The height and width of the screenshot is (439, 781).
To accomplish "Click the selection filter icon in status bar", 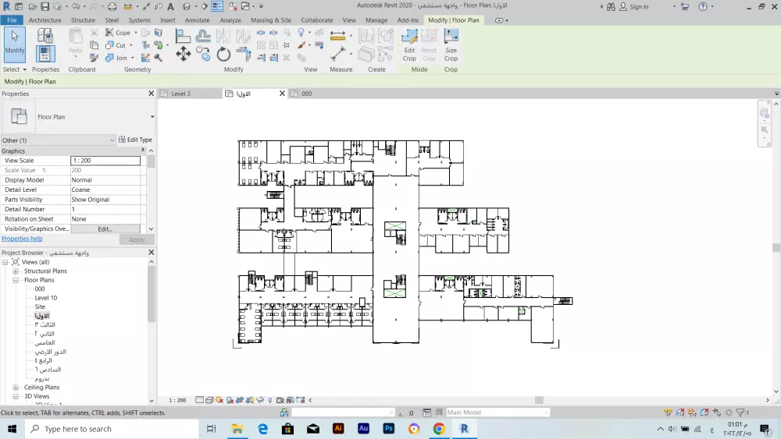I will 742,412.
